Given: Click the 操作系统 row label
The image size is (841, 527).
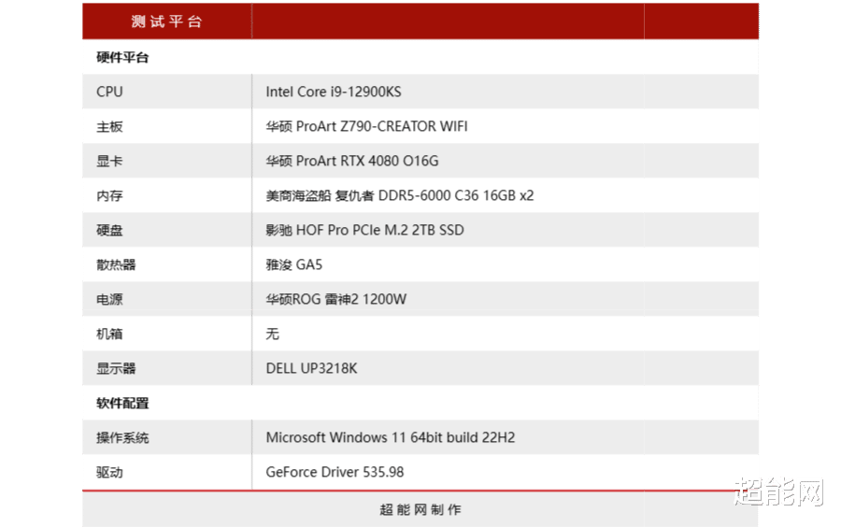Looking at the screenshot, I should [x=122, y=437].
